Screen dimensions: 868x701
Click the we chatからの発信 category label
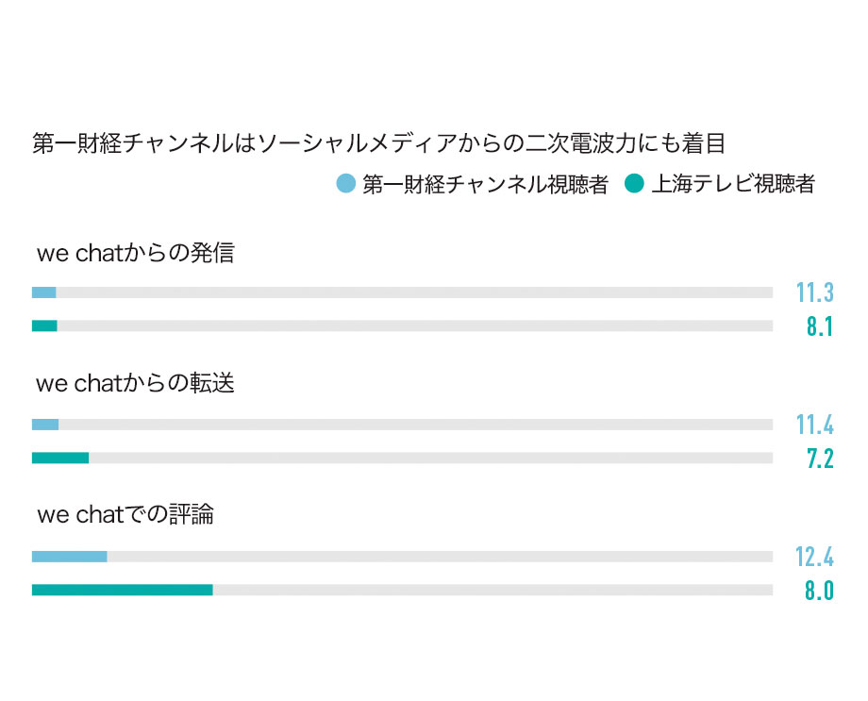(x=136, y=253)
